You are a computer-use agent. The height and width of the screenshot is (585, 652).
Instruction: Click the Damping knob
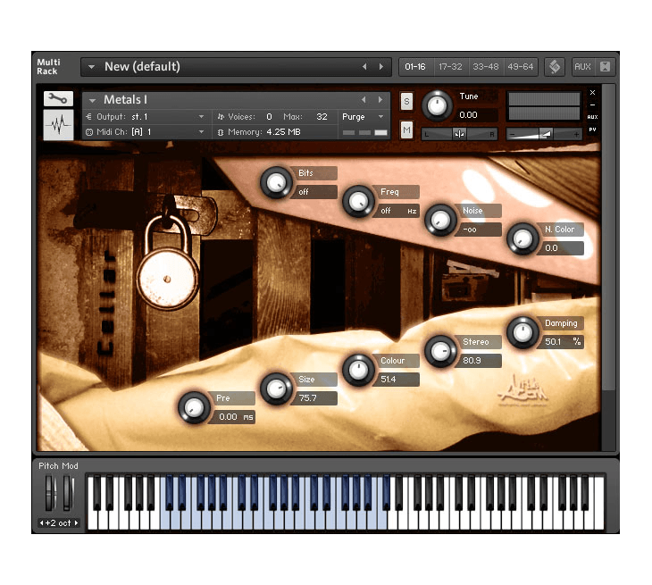(x=521, y=331)
